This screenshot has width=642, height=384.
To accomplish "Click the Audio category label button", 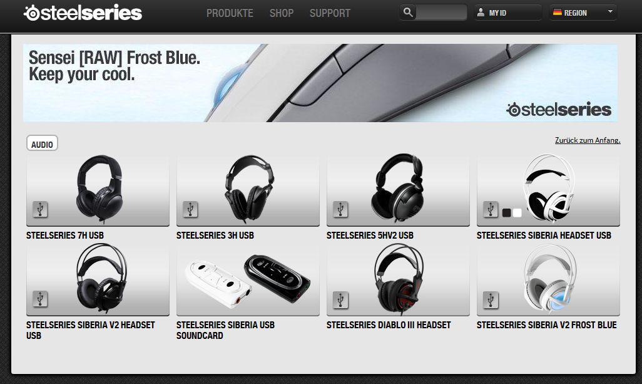I will (x=42, y=143).
